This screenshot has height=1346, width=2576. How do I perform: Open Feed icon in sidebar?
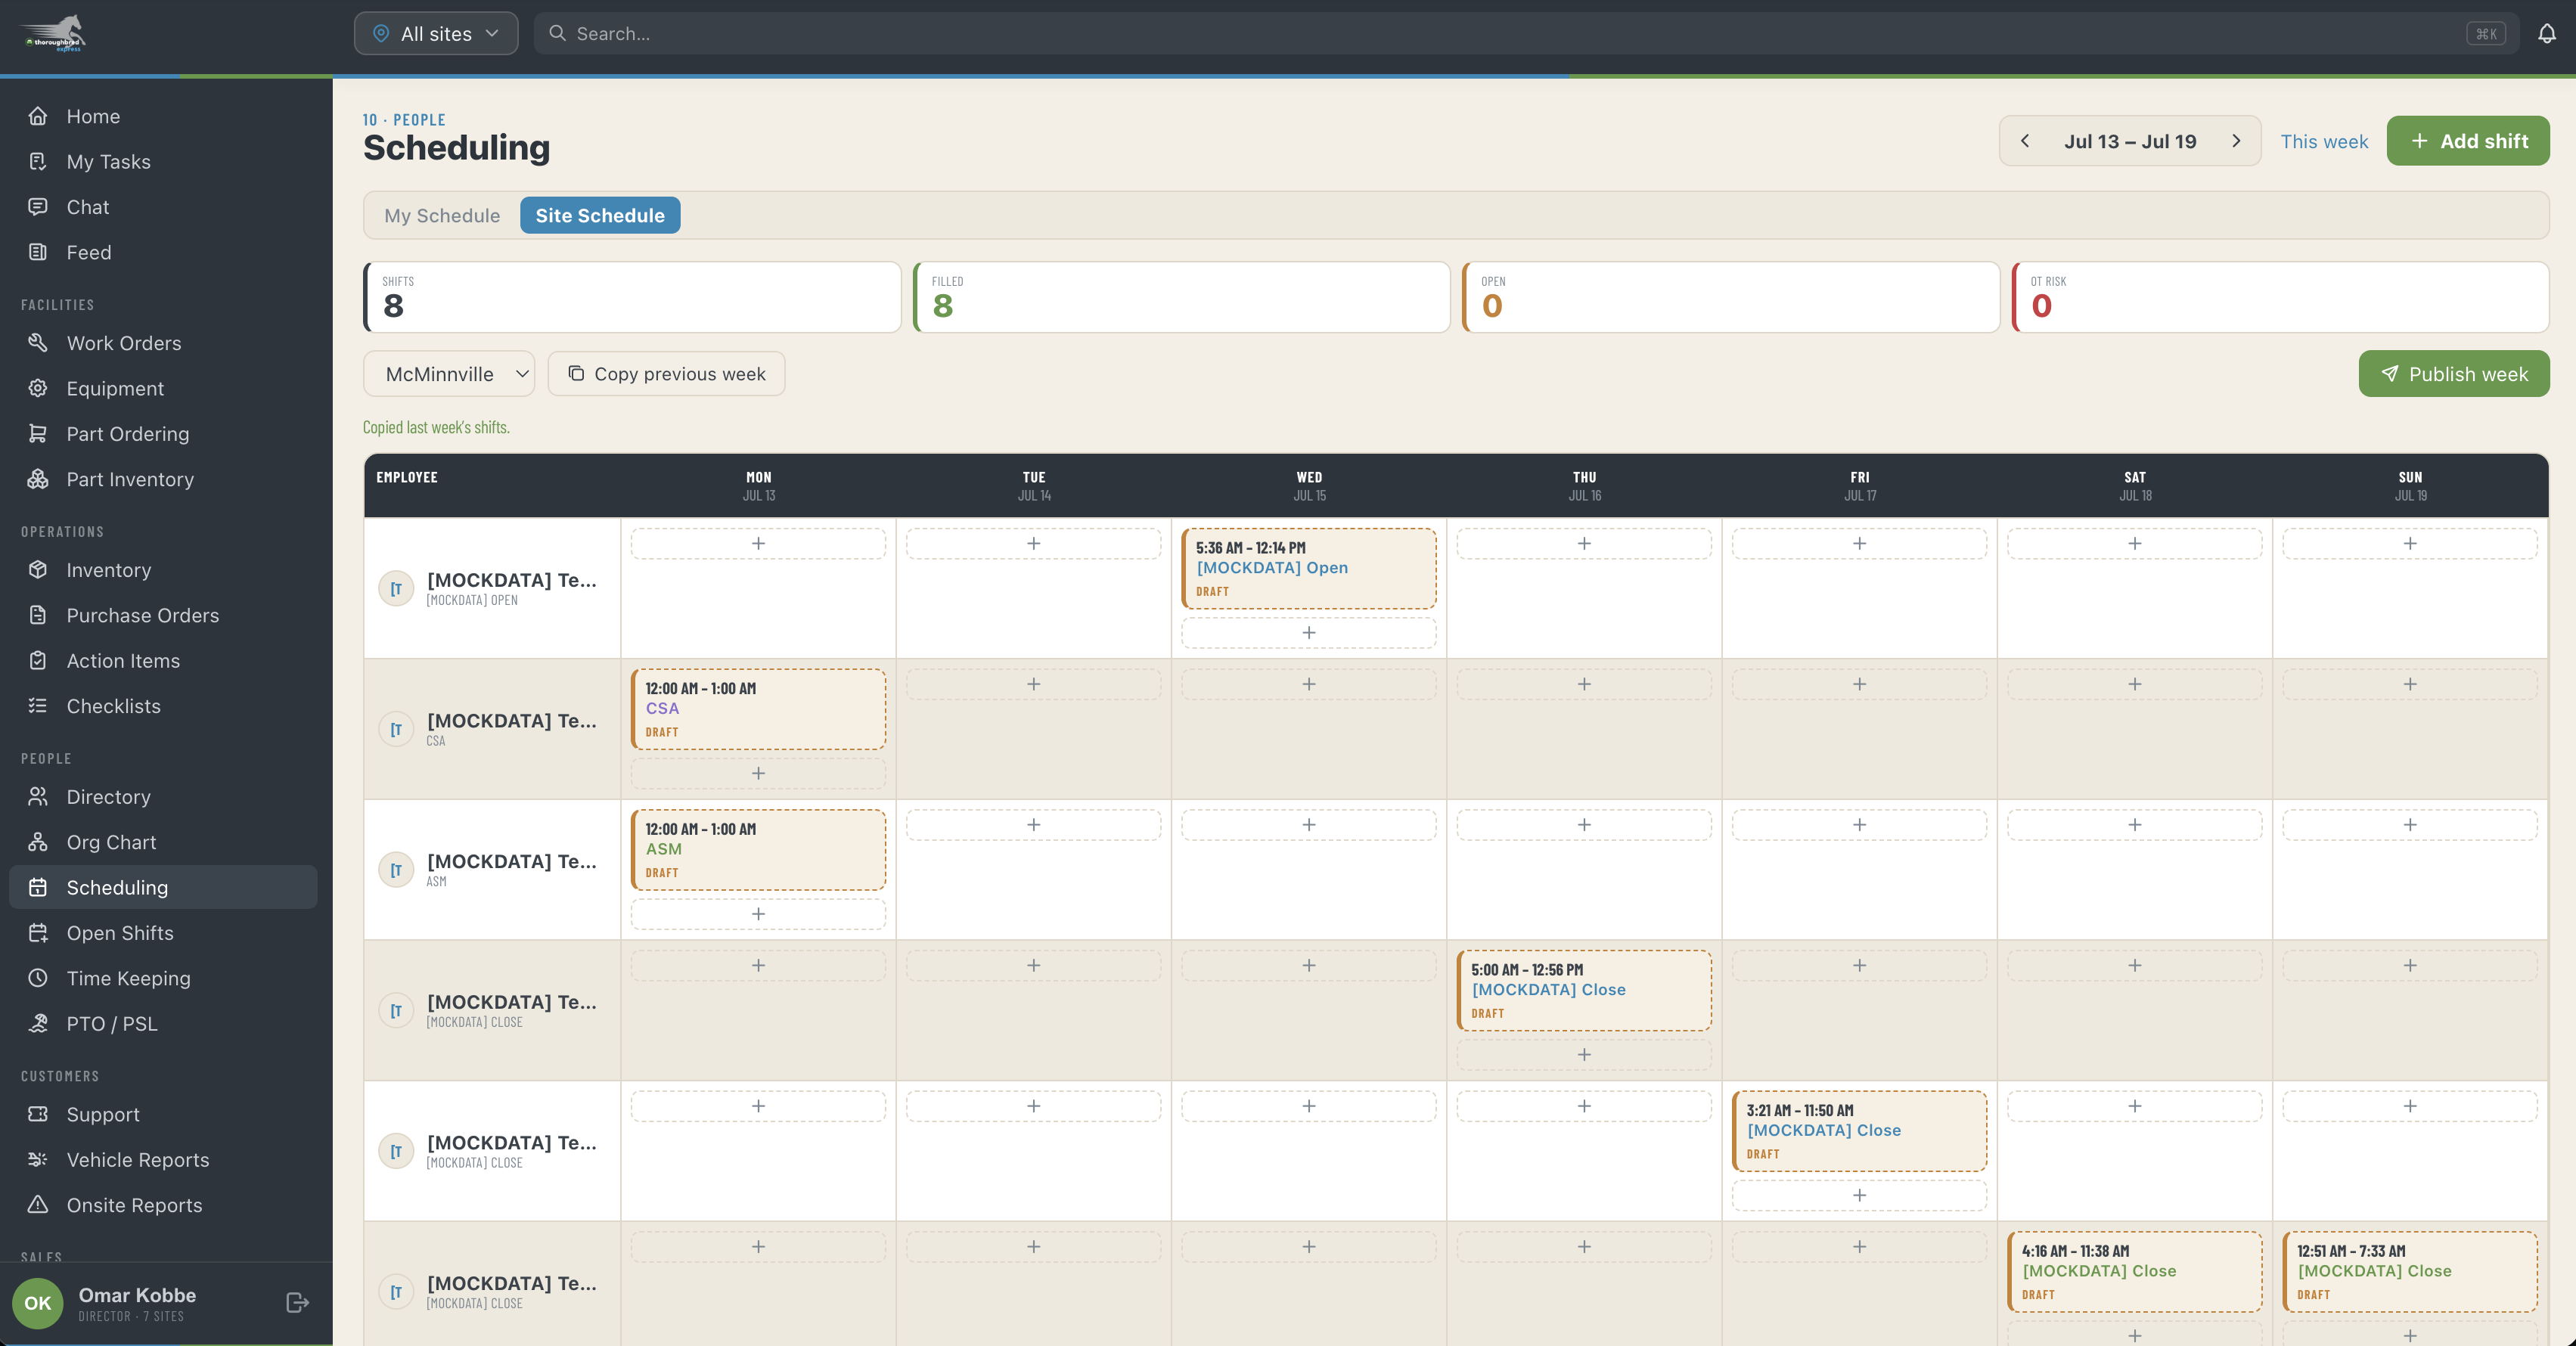38,252
